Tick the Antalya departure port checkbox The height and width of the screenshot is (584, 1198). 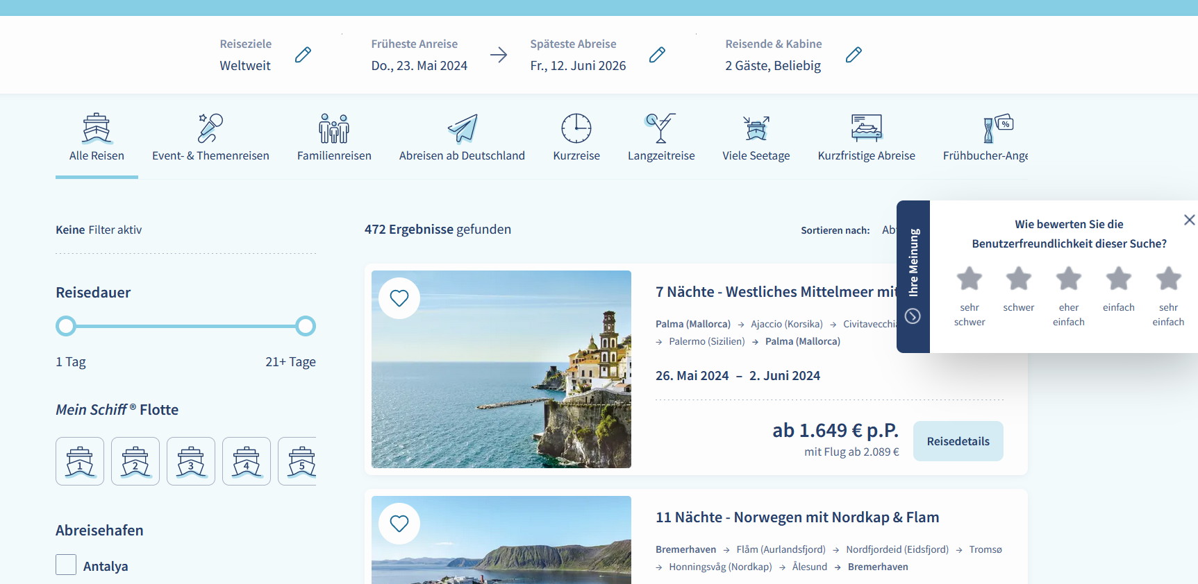(66, 565)
